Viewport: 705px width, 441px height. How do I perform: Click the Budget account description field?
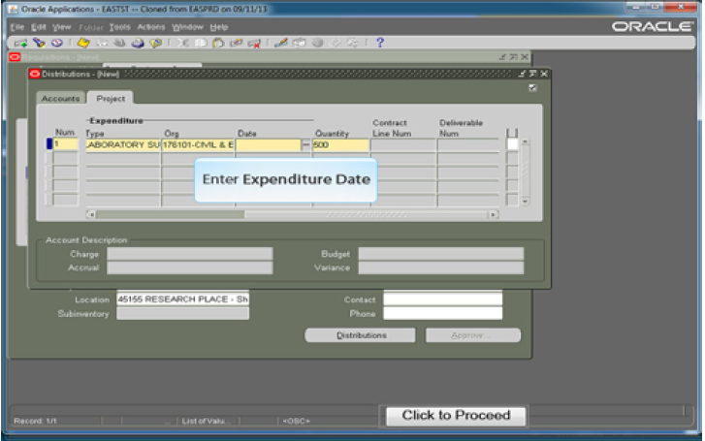tap(441, 254)
